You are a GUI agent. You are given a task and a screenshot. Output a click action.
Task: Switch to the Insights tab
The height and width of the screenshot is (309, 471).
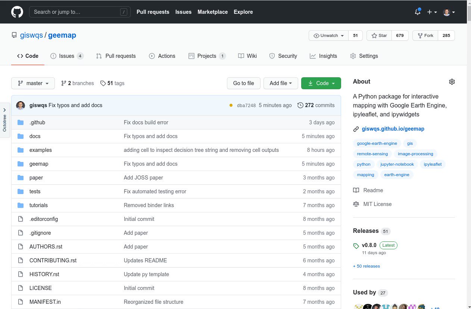tap(323, 56)
